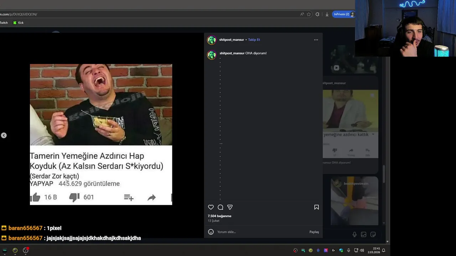Click the 13 Şubat post date
This screenshot has width=456, height=256.
tap(213, 221)
